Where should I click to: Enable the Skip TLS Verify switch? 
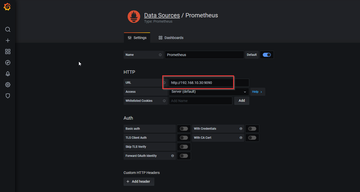184,147
